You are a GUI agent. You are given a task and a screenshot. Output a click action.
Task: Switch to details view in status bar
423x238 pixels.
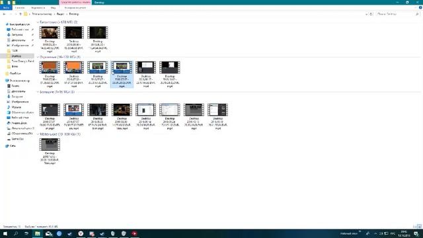(414, 226)
